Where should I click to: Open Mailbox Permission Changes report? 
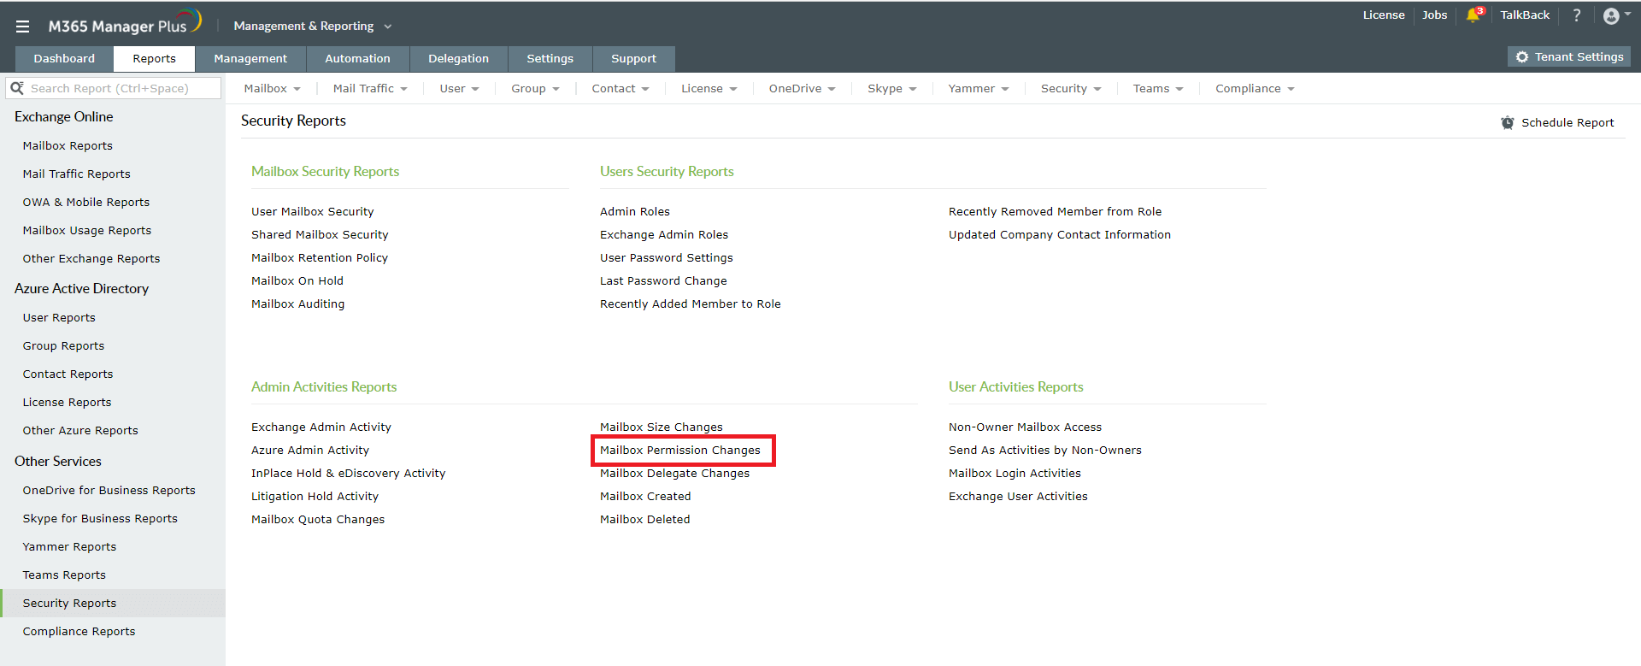pyautogui.click(x=680, y=451)
